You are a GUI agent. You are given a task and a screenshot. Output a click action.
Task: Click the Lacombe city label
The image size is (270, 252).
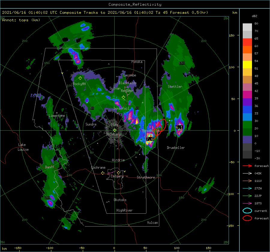(130, 75)
